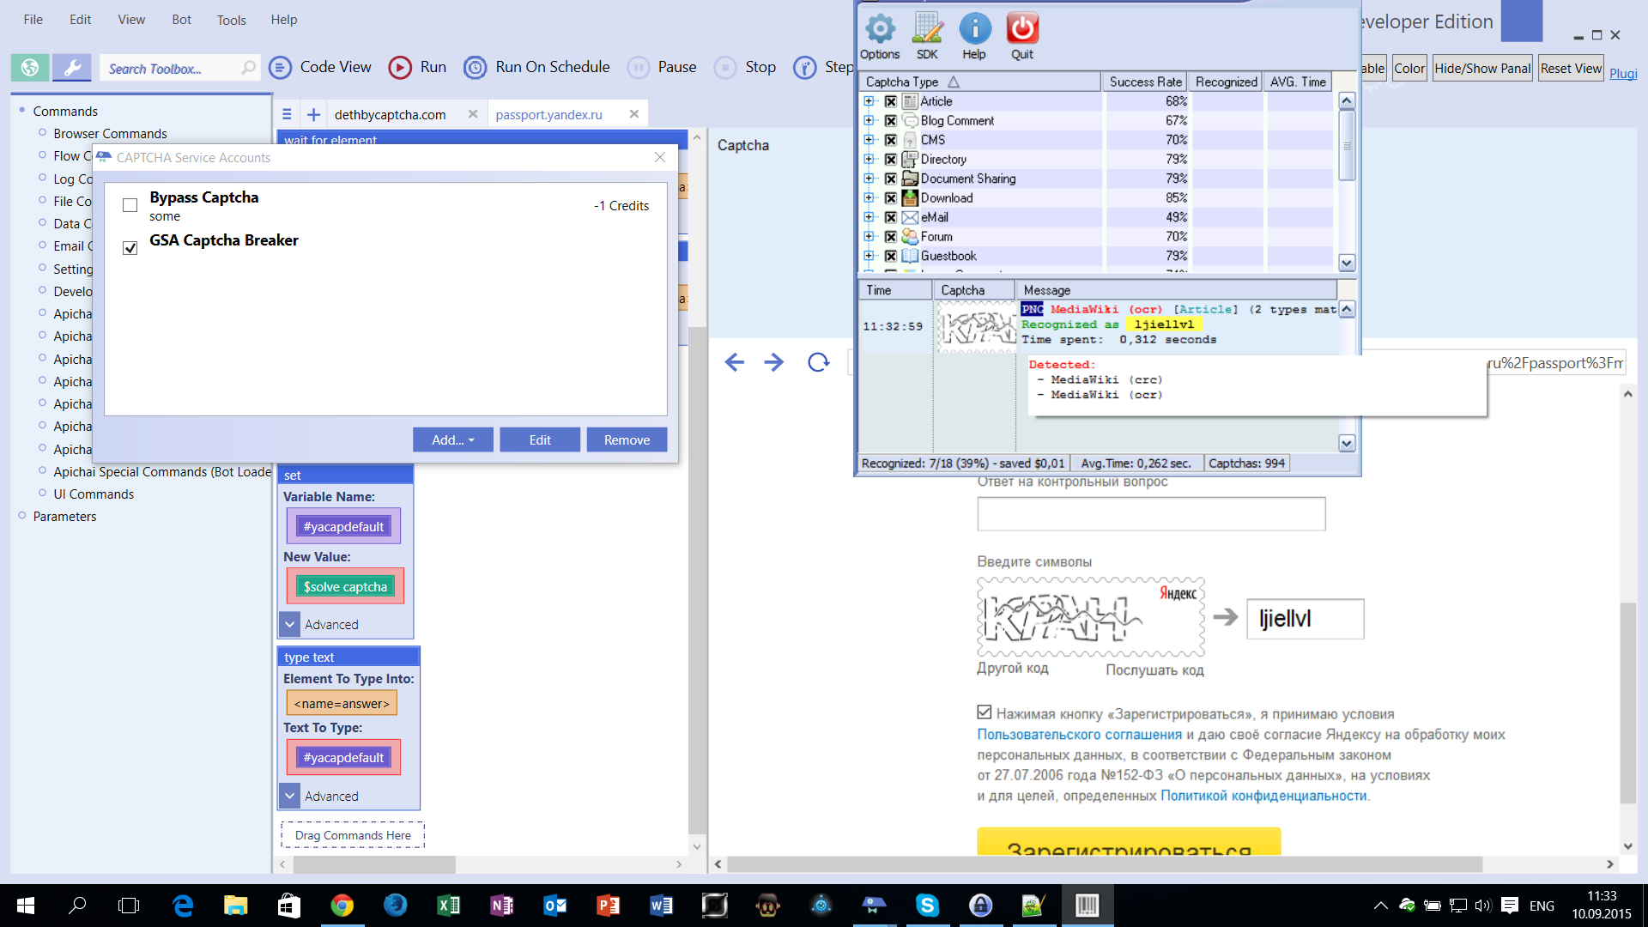Edit the selected captcha account
The height and width of the screenshot is (927, 1648).
pyautogui.click(x=540, y=439)
